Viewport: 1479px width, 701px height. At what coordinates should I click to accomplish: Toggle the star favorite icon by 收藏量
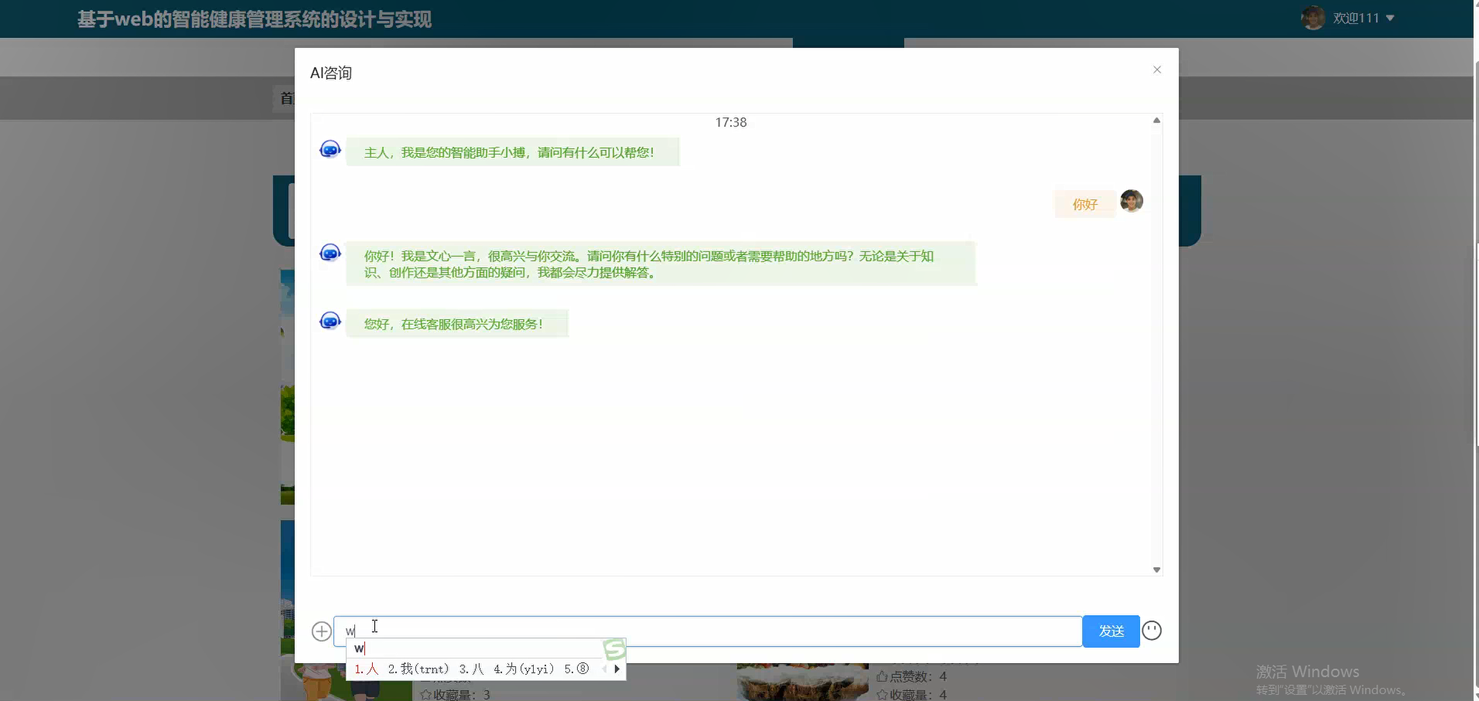click(882, 694)
